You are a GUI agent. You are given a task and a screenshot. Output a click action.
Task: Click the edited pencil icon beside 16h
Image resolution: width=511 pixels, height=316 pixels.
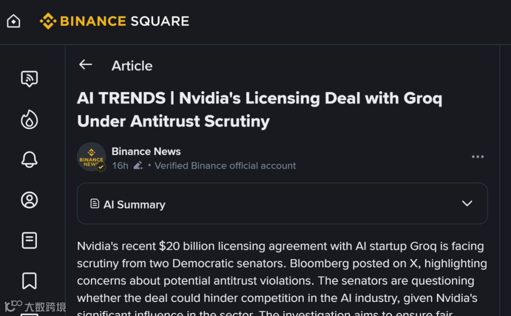click(138, 166)
